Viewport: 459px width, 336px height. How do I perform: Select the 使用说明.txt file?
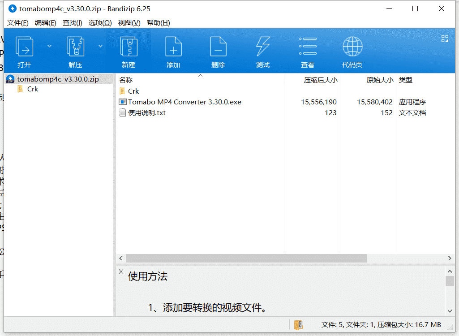point(147,113)
